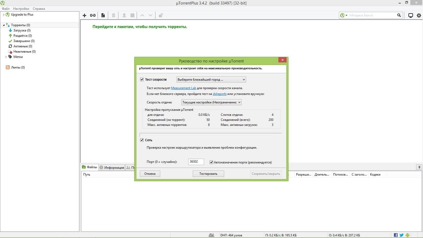
Task: Open the Файл menu
Action: click(6, 9)
